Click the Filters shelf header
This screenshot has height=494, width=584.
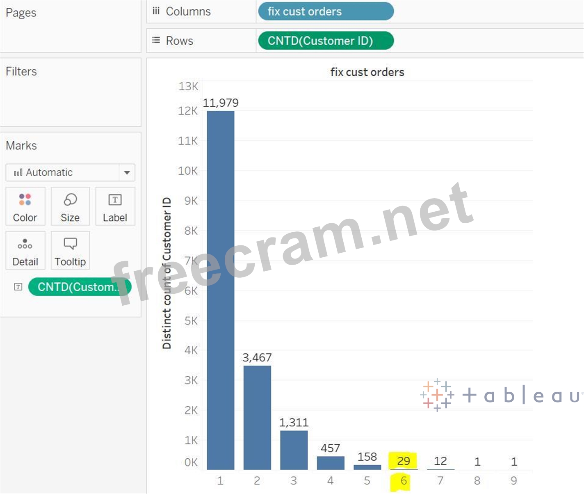21,71
